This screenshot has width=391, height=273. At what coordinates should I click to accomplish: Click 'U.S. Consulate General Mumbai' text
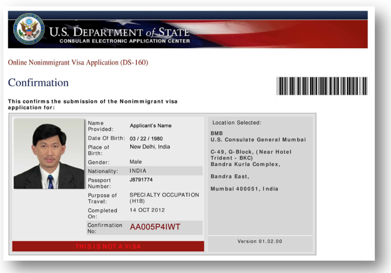coord(258,140)
